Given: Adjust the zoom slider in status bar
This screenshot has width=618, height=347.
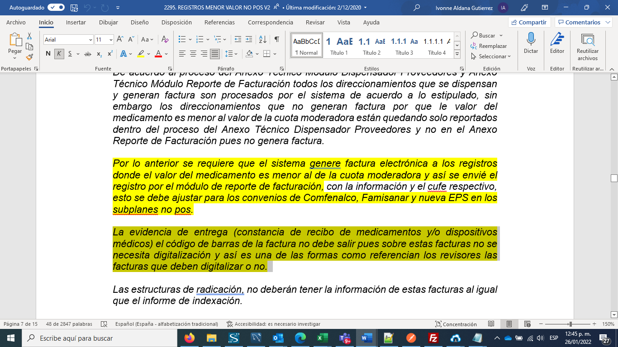Looking at the screenshot, I should click(x=570, y=324).
